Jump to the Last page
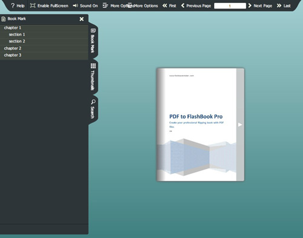Screen dimensions: 303x238 (284, 5)
